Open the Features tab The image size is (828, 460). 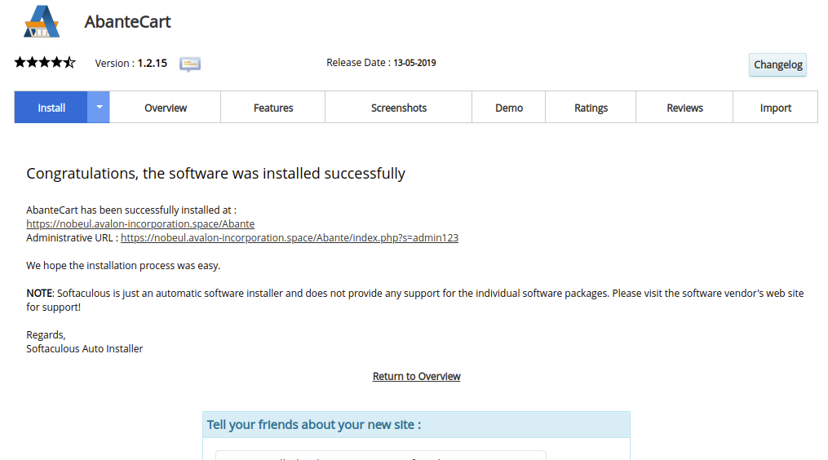(273, 107)
